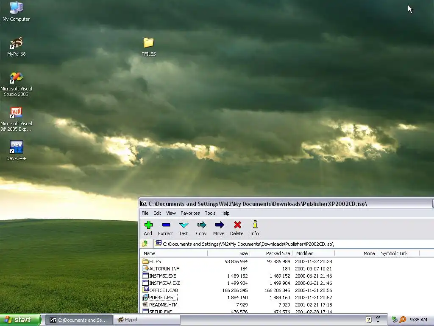Viewport: 434px width, 326px height.
Task: Click the PUBRET.MSI installer icon
Action: 145,298
